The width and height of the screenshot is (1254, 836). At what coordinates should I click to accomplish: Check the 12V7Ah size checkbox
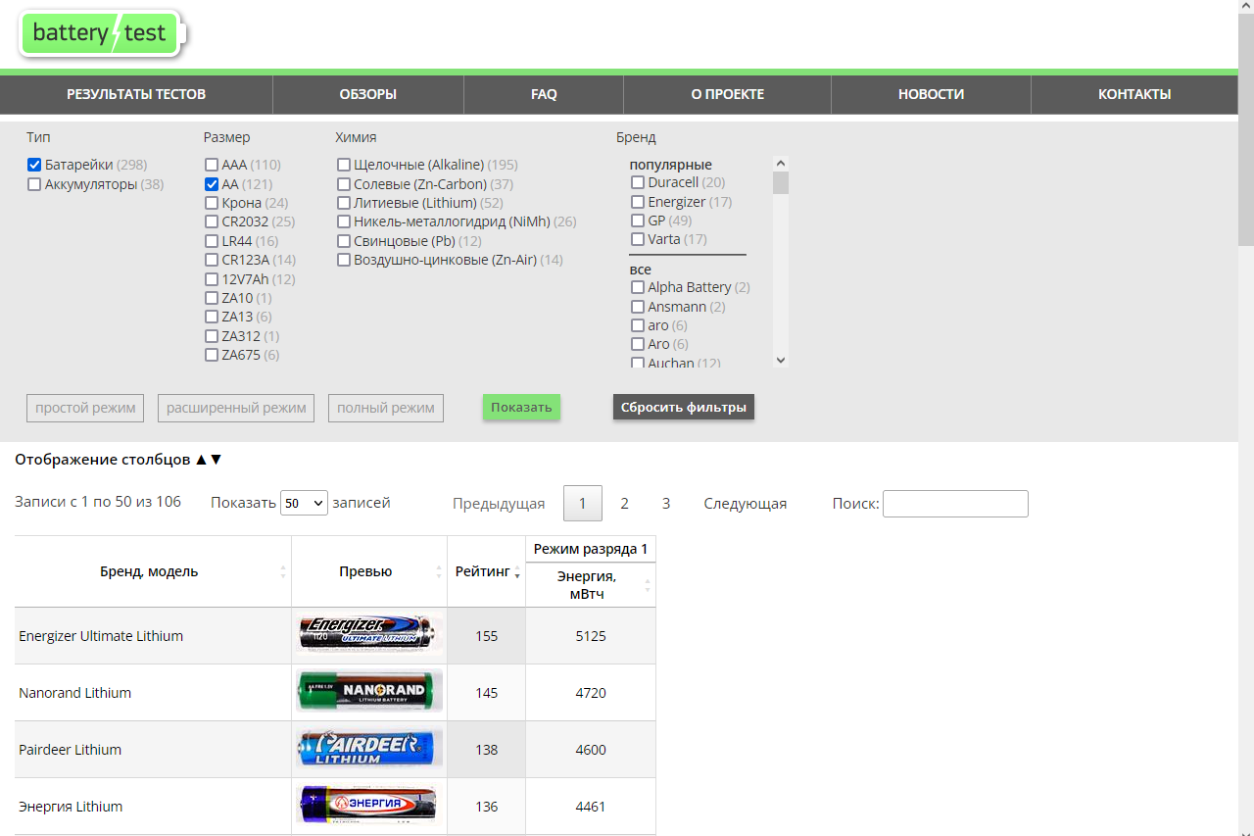coord(212,279)
